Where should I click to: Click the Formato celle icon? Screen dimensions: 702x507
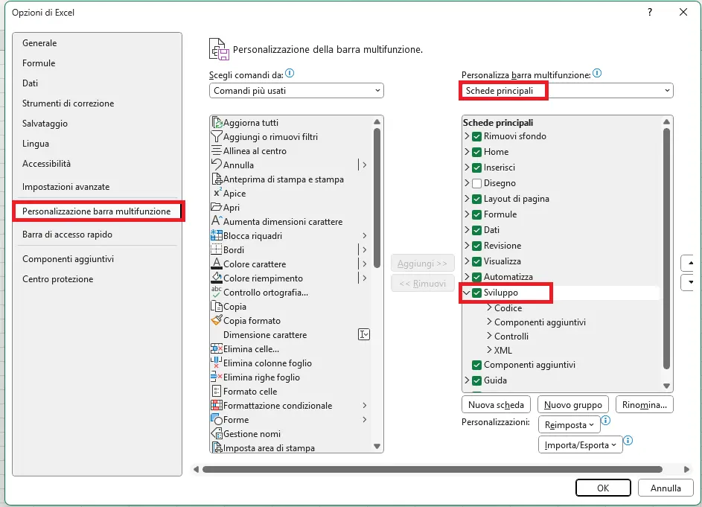pyautogui.click(x=217, y=391)
